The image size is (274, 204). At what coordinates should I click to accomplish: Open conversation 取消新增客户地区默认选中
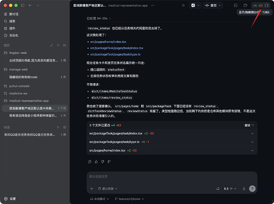point(35,108)
